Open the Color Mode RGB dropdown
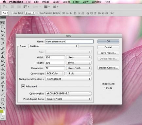The image size is (142, 125). click(55, 73)
